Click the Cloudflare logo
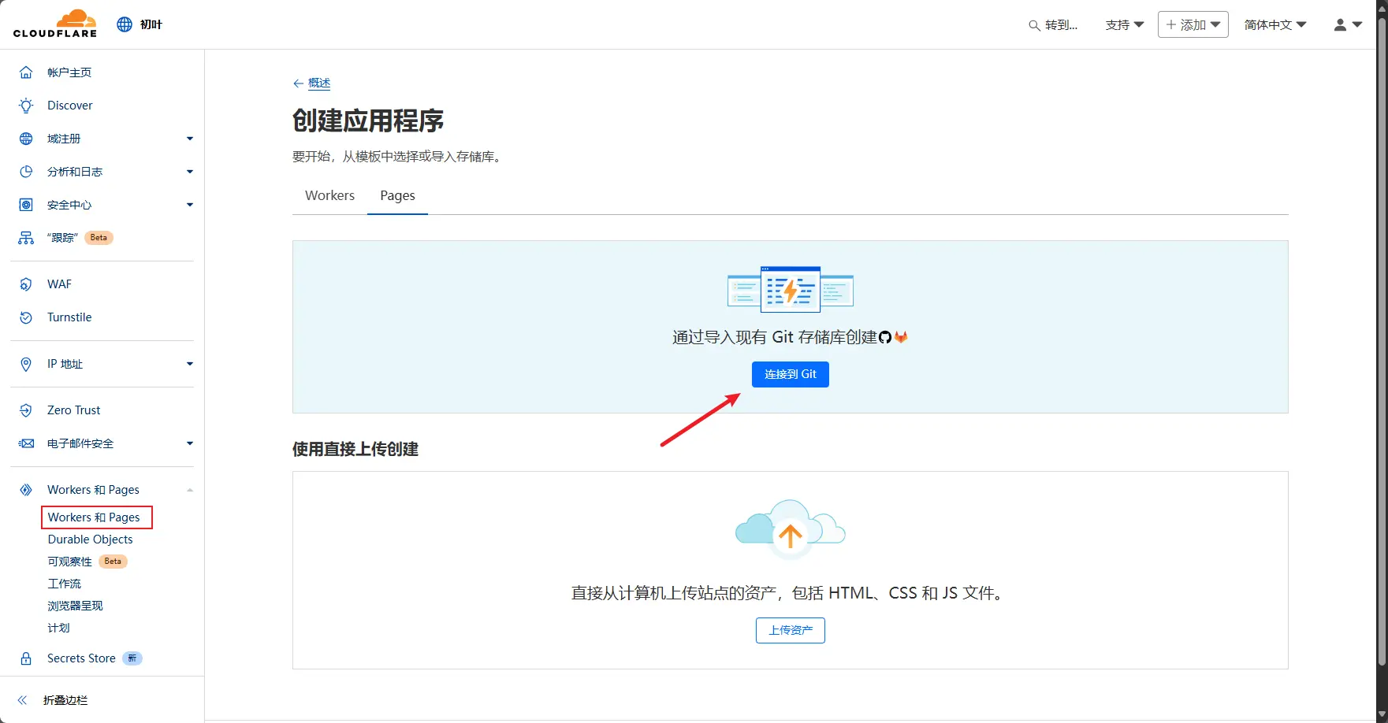Viewport: 1388px width, 723px height. click(55, 24)
